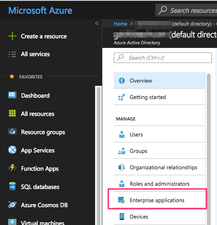Image resolution: width=217 pixels, height=225 pixels.
Task: Open Virtual machines from favorites
Action: tap(42, 223)
